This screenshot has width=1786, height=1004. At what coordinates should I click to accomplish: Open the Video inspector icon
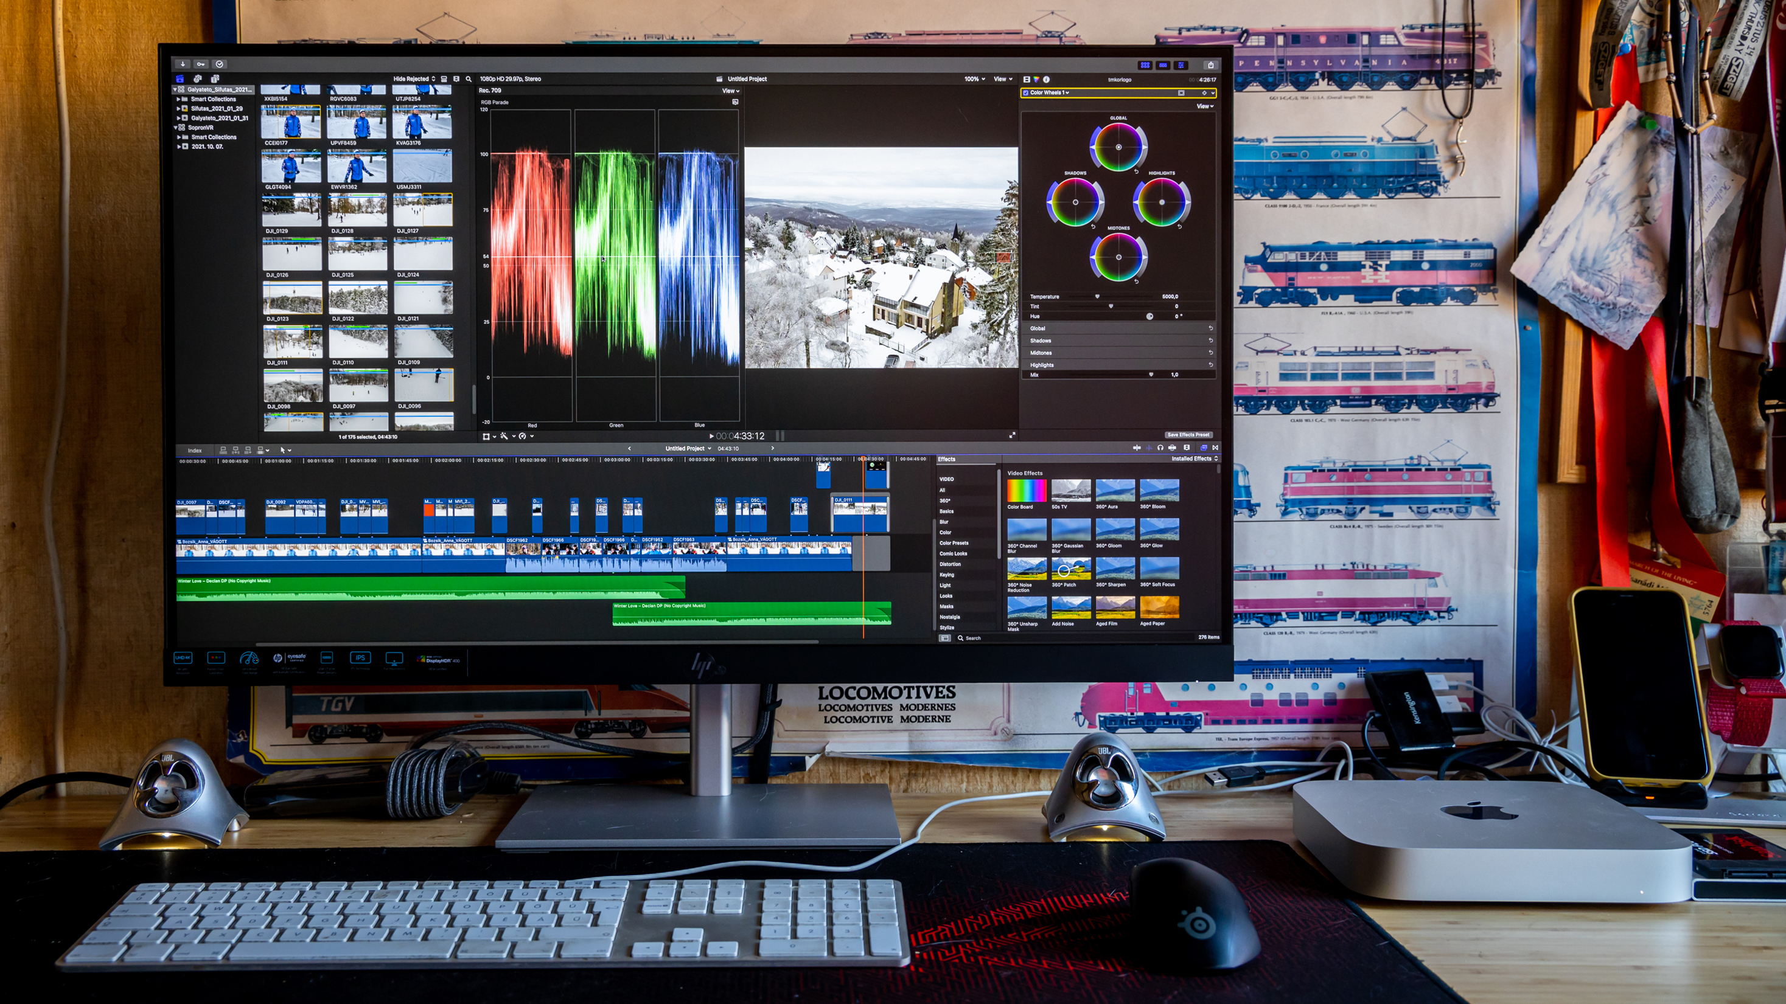point(1027,80)
